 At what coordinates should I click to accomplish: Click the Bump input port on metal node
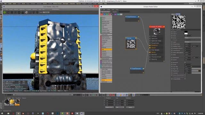point(150,52)
